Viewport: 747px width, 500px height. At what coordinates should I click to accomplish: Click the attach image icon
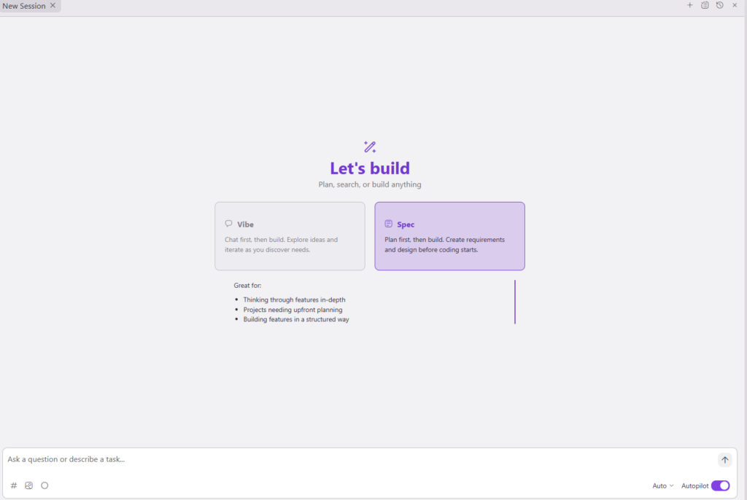tap(29, 485)
